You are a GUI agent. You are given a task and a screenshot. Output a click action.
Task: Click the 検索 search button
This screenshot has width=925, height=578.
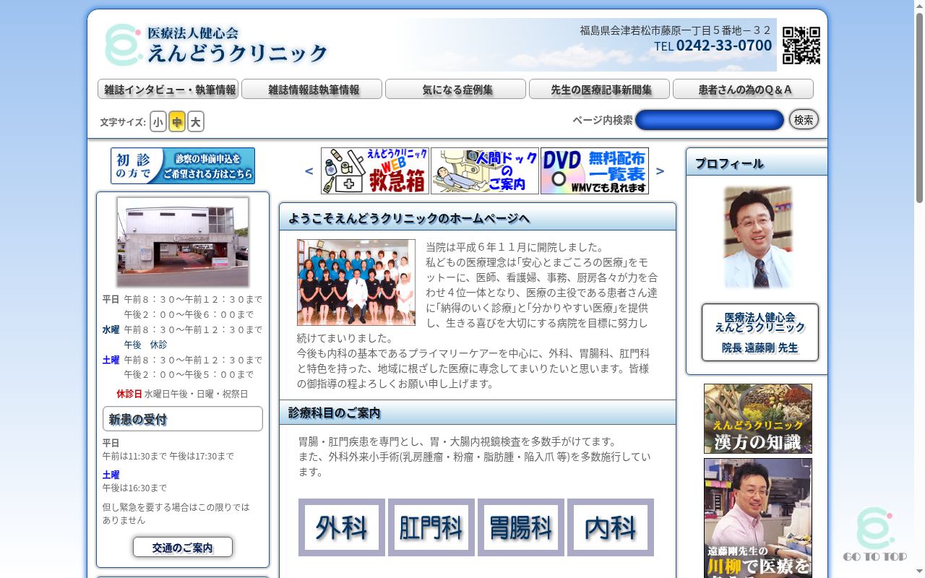coord(804,119)
